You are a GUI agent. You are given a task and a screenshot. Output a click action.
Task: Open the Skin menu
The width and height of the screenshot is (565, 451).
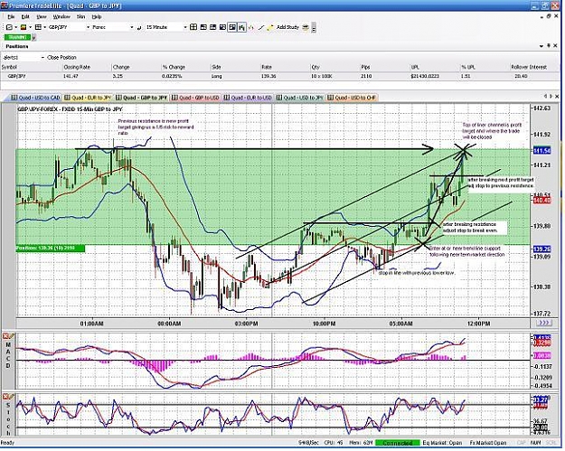click(80, 16)
